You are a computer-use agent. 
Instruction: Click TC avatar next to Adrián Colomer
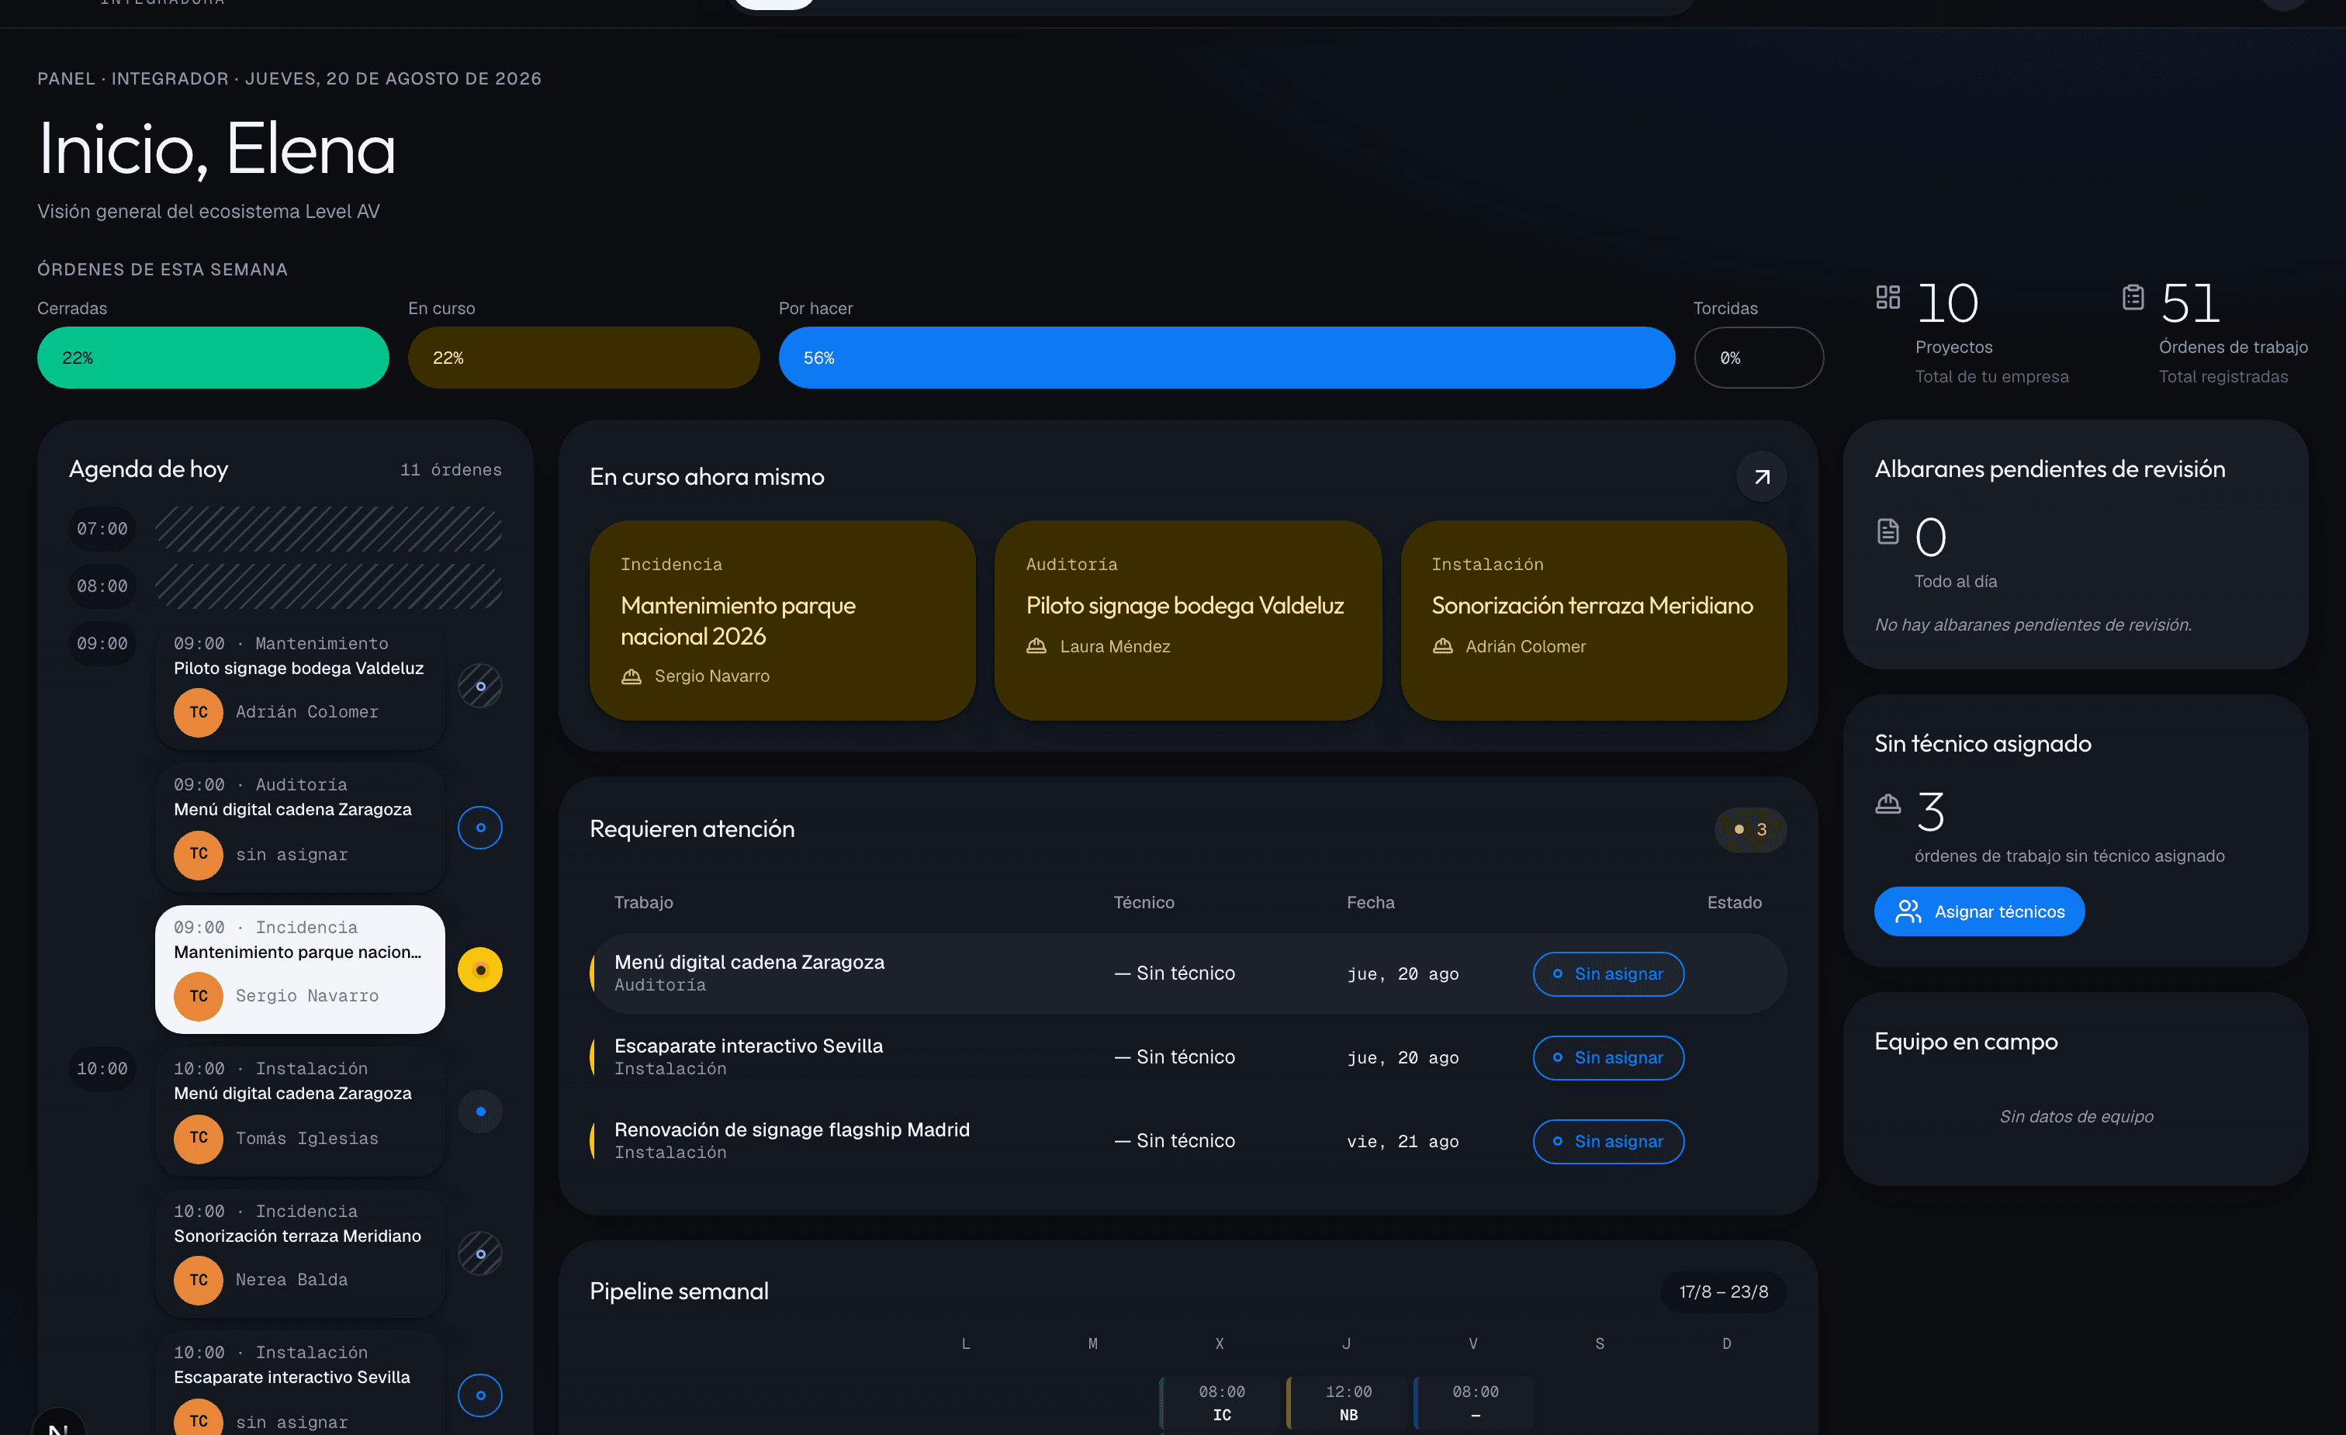pos(198,712)
